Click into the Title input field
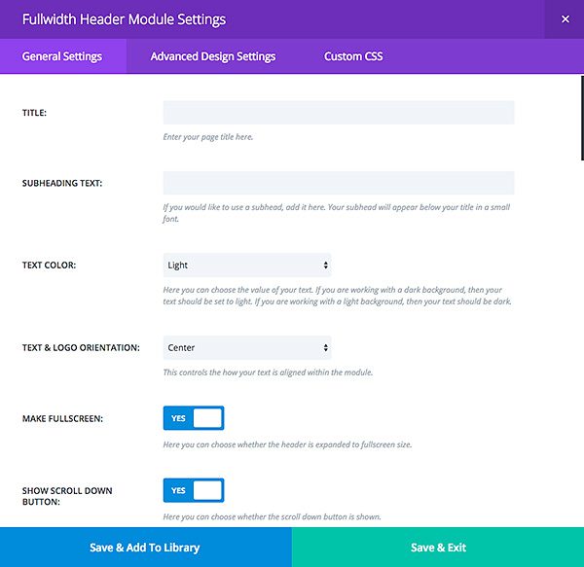584x567 pixels. coord(338,113)
